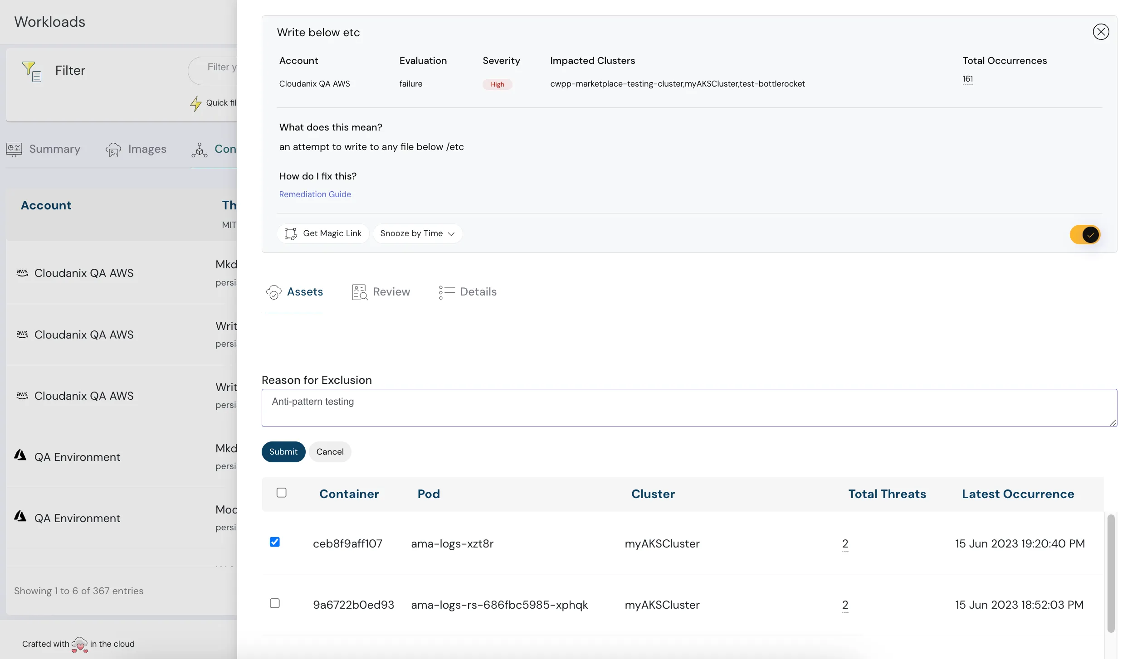
Task: Switch to the Details tab
Action: tap(468, 291)
